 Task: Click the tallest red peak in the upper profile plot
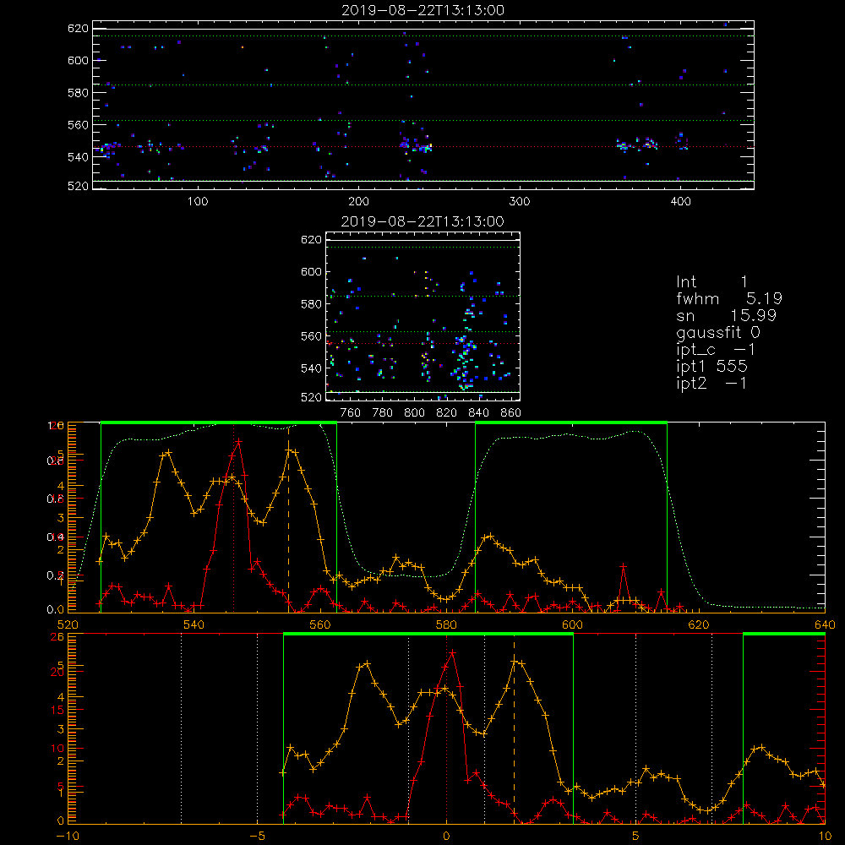[238, 441]
